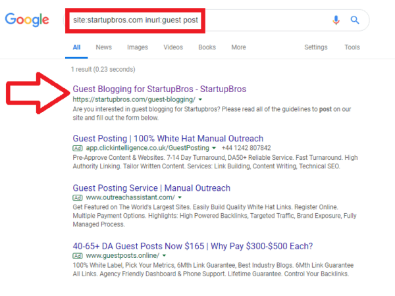Click phone number +44 1242 807842
Screen dimensions: 395x296
[x=246, y=148]
